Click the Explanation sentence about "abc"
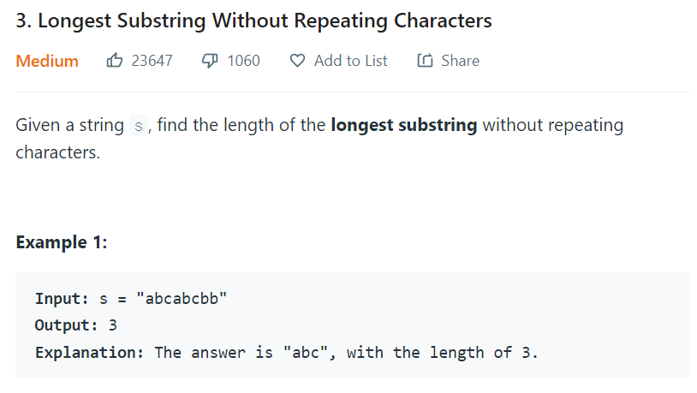The height and width of the screenshot is (393, 697). pyautogui.click(x=346, y=353)
